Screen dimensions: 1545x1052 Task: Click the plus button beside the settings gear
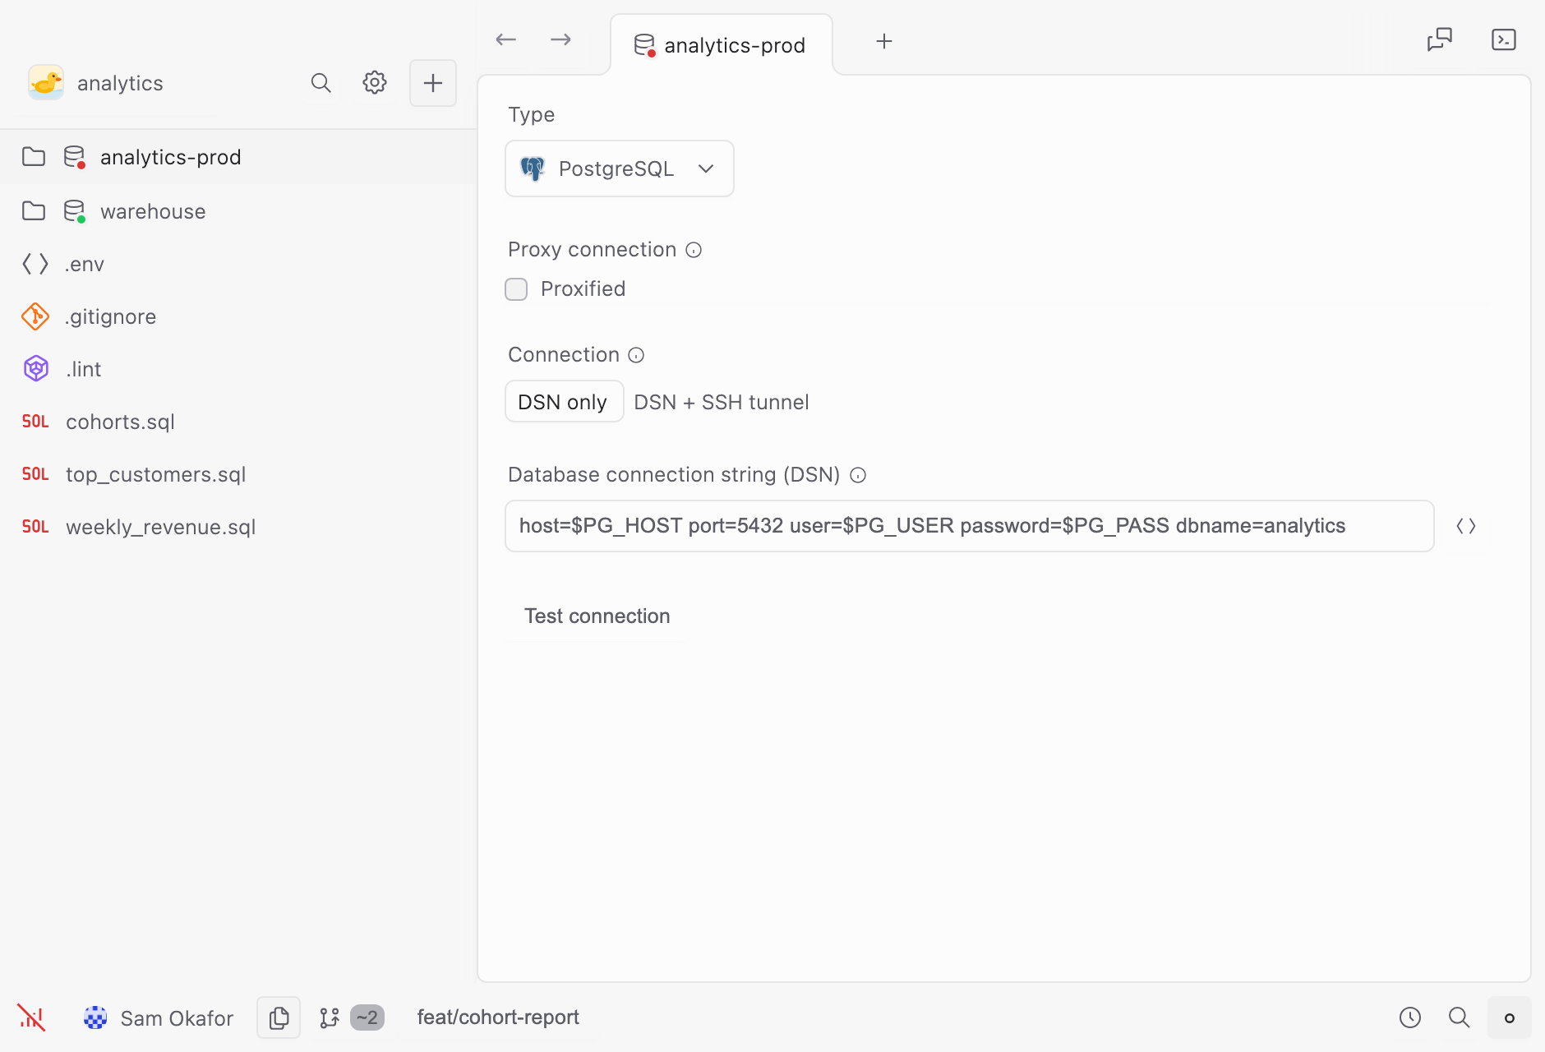pos(433,83)
